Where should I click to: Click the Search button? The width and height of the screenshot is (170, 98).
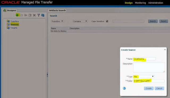tap(153, 21)
